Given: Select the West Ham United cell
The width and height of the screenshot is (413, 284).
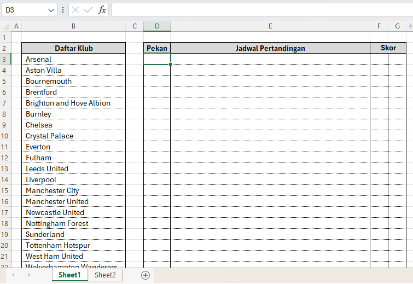Looking at the screenshot, I should [x=73, y=256].
